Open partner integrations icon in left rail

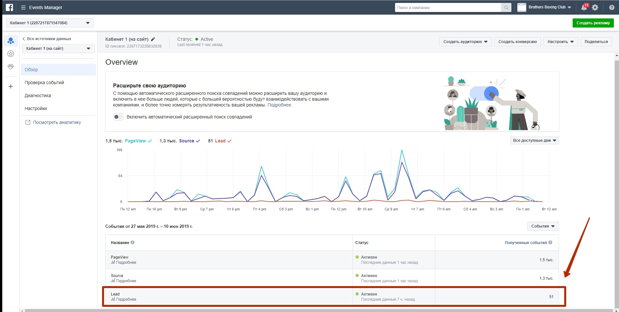coord(11,67)
